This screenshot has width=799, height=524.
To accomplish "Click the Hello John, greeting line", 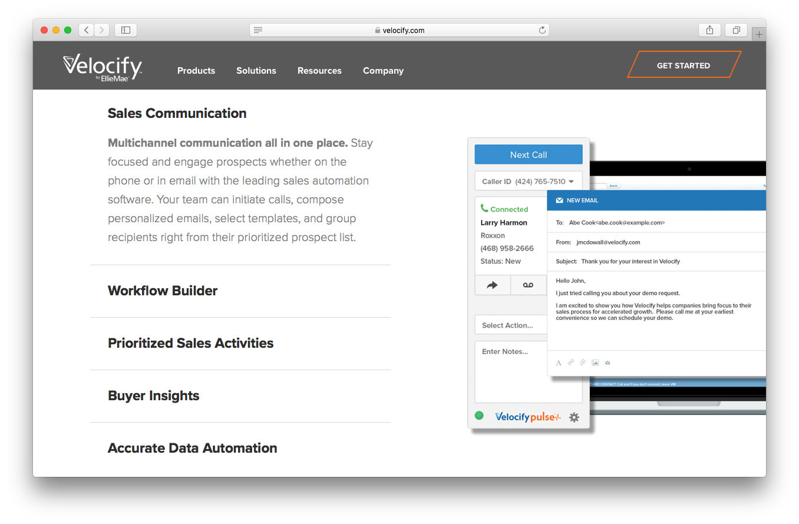I will coord(571,281).
